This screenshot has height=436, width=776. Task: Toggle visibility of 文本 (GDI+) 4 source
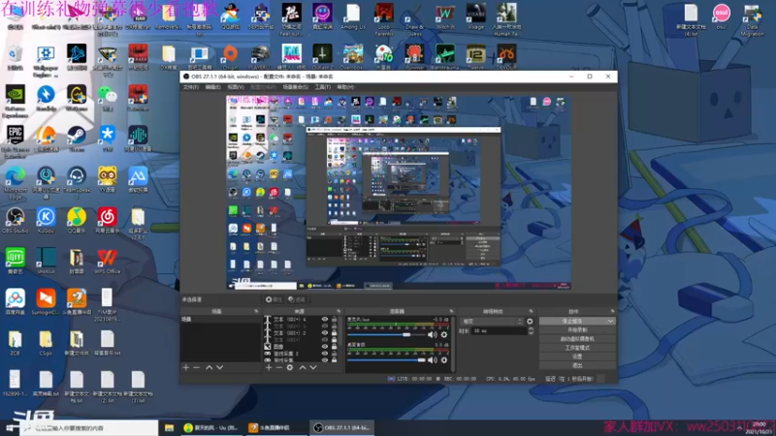325,320
